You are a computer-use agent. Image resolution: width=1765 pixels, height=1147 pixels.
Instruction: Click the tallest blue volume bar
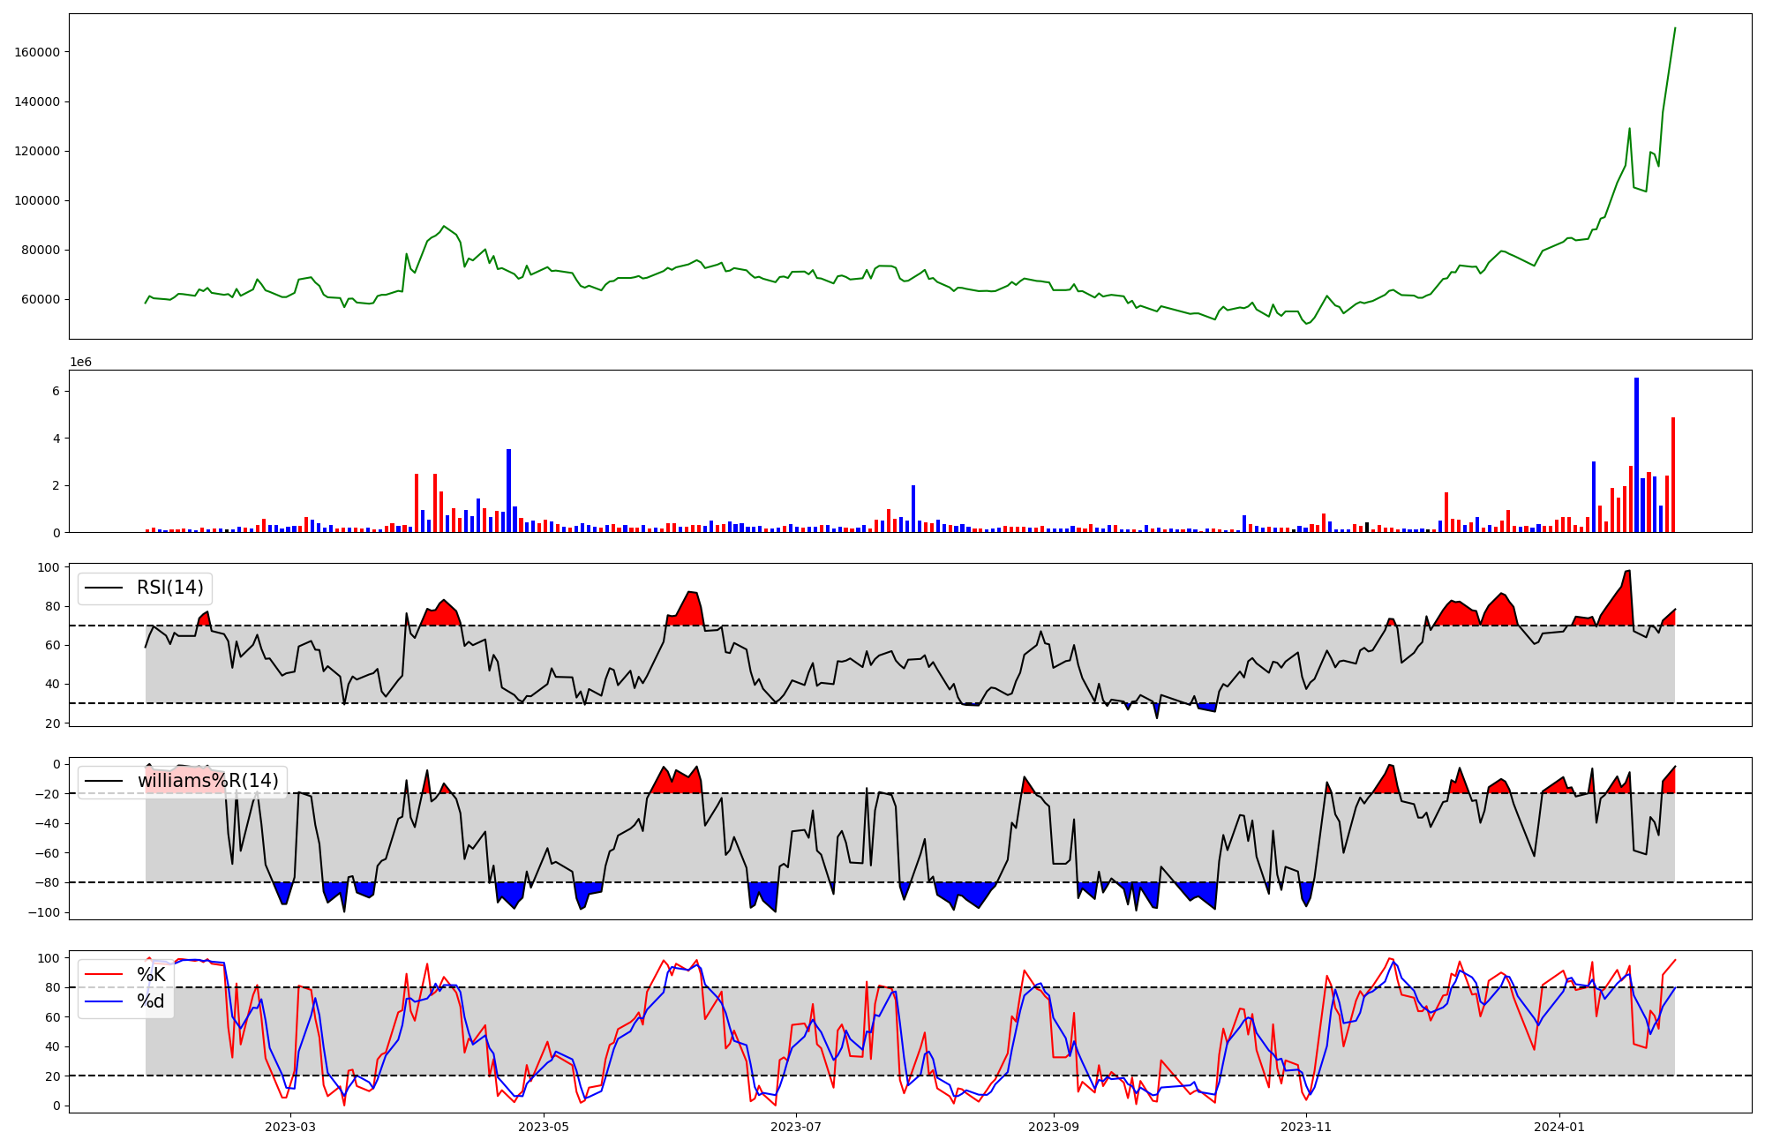click(x=1636, y=454)
